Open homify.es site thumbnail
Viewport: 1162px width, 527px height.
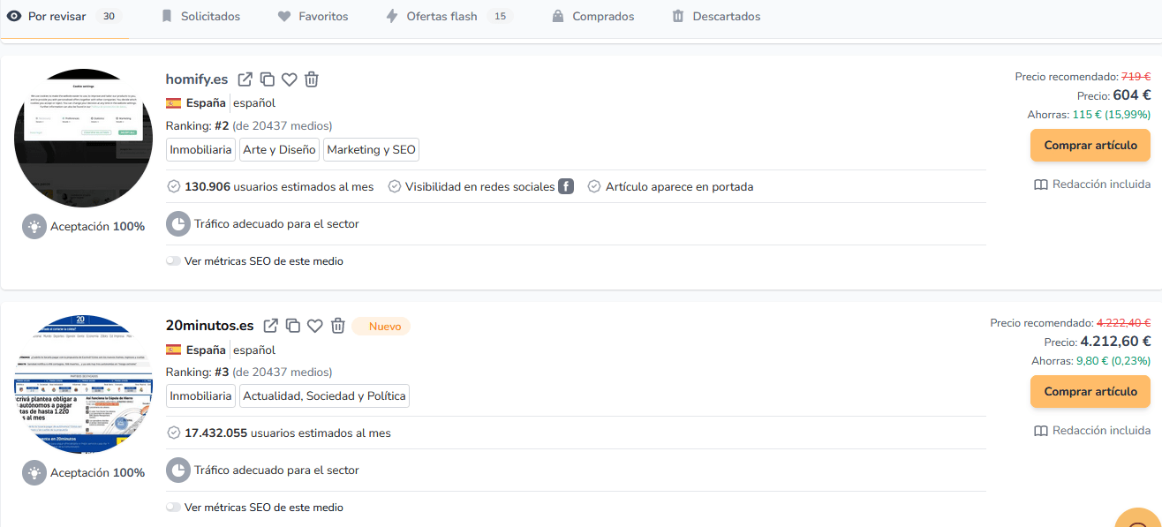[84, 138]
